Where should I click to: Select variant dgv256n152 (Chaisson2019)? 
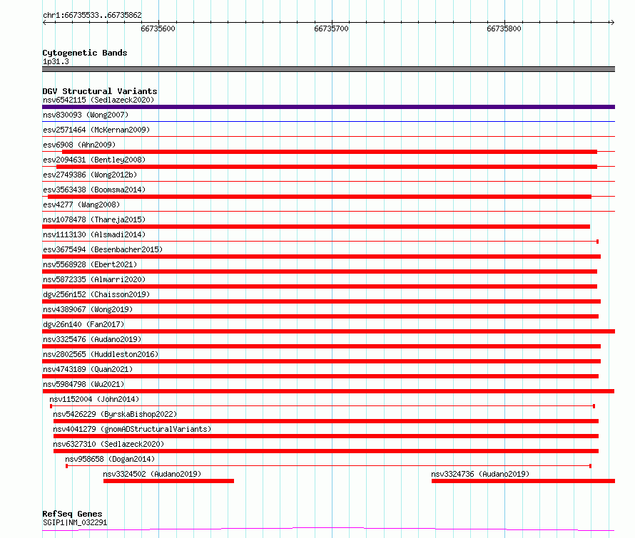[96, 294]
